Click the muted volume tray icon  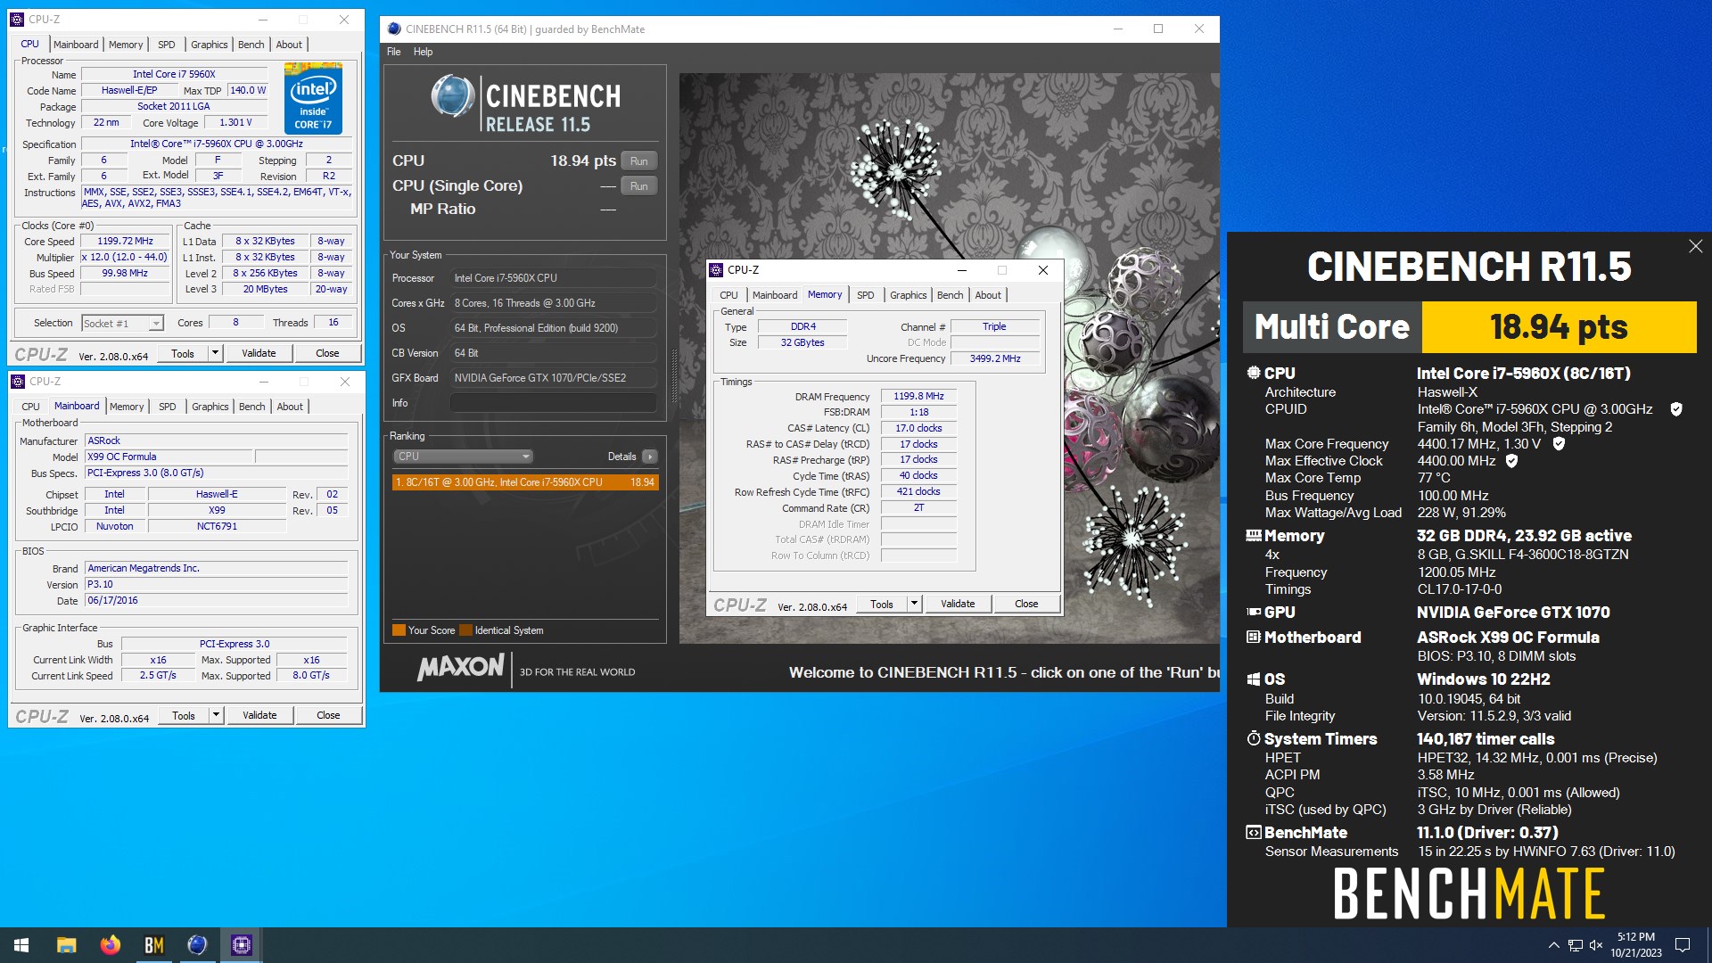[1596, 945]
